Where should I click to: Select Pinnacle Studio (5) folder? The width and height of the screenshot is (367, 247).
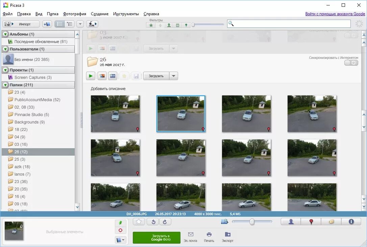tap(38, 115)
